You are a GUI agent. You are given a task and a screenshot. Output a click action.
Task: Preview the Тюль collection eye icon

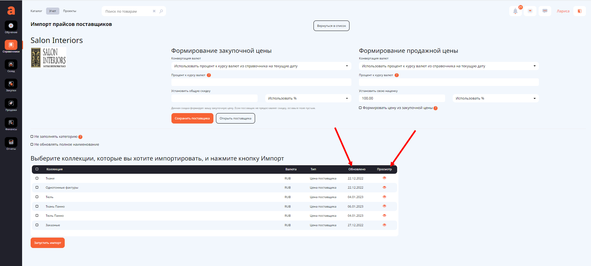tap(384, 197)
